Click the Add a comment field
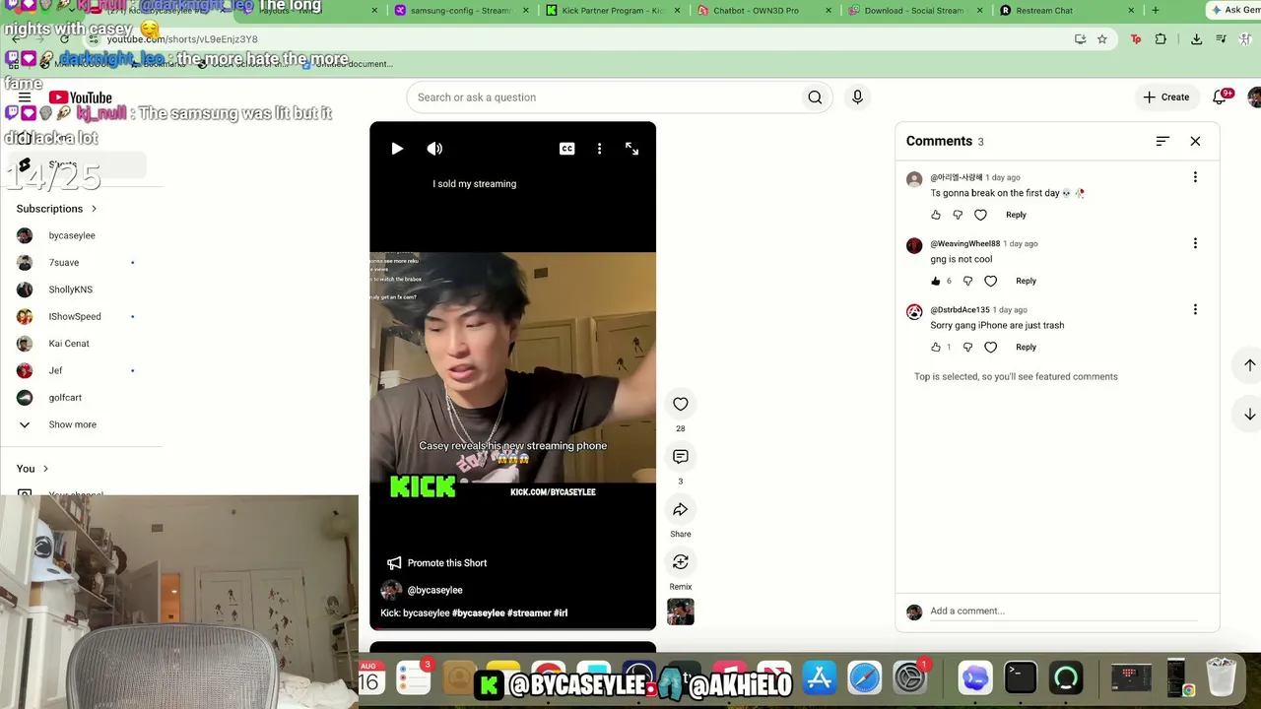The image size is (1261, 709). 1063,612
